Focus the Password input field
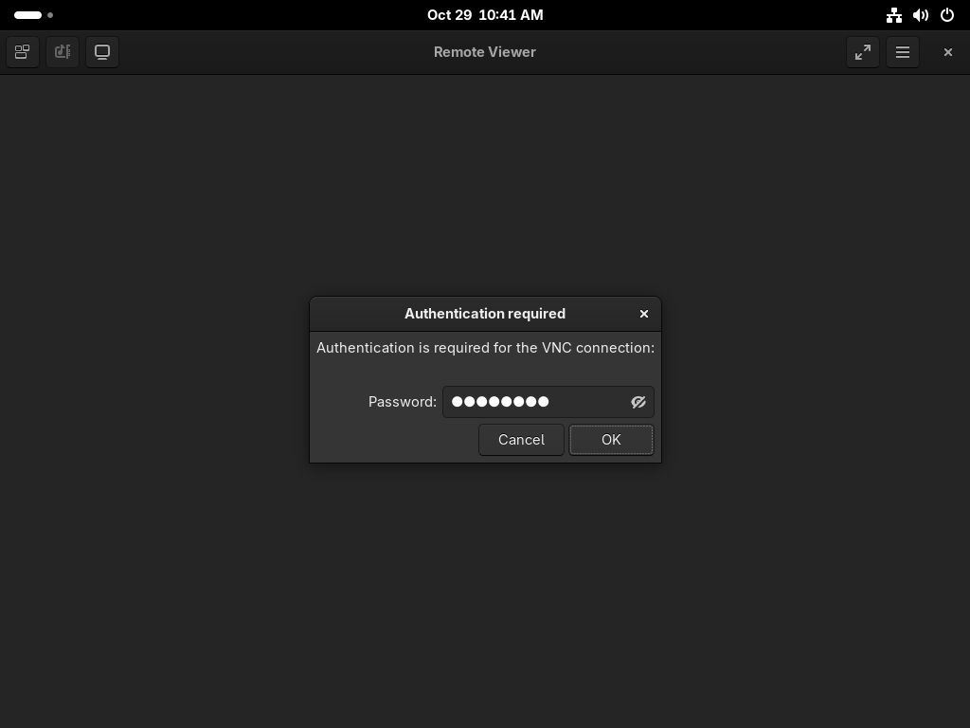The image size is (970, 728). (x=535, y=402)
